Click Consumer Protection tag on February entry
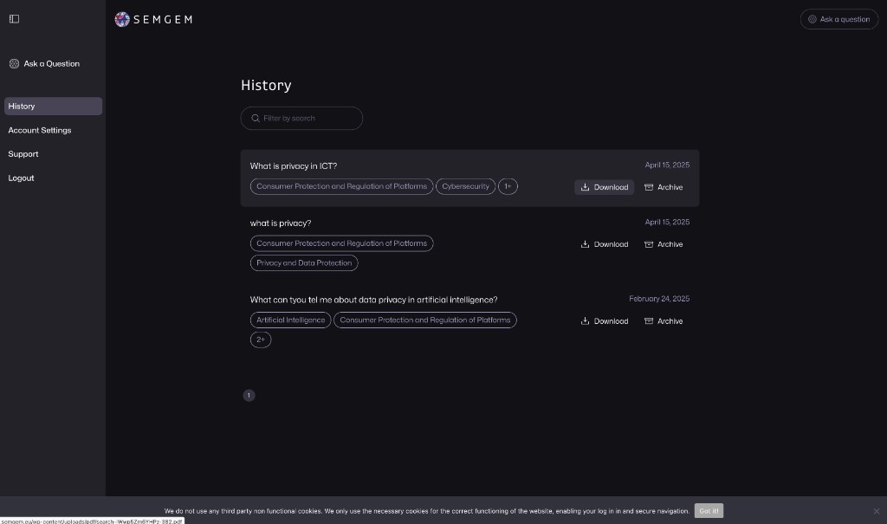 tap(424, 320)
